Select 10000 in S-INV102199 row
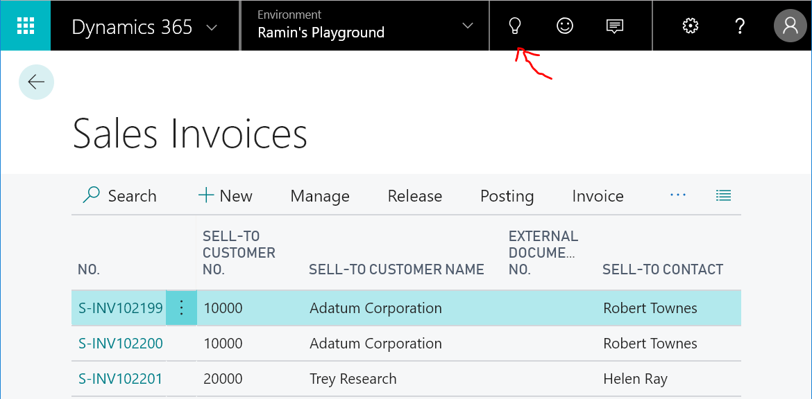This screenshot has width=812, height=399. coord(223,308)
